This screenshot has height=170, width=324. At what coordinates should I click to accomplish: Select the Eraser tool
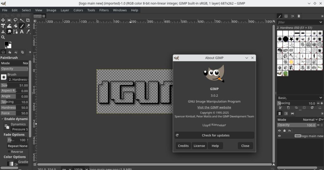[28, 26]
